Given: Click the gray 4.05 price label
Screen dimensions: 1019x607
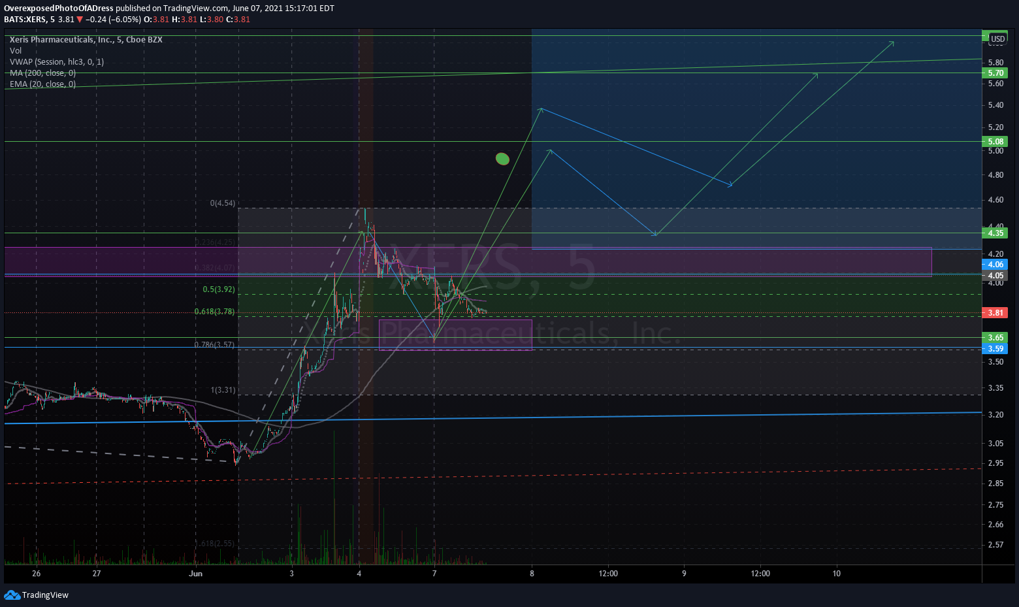Looking at the screenshot, I should pos(995,276).
